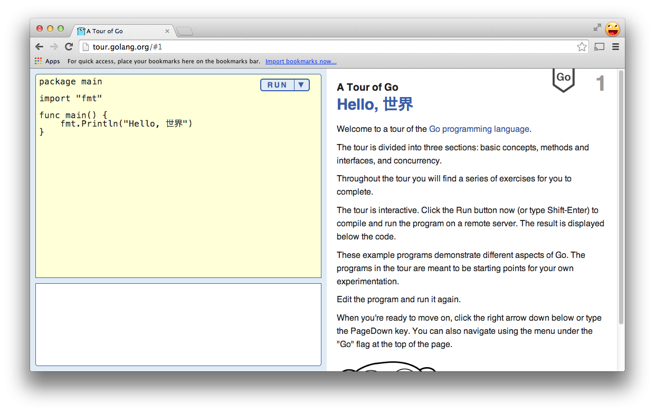Open Chrome hamburger menu
The image size is (655, 413).
615,47
